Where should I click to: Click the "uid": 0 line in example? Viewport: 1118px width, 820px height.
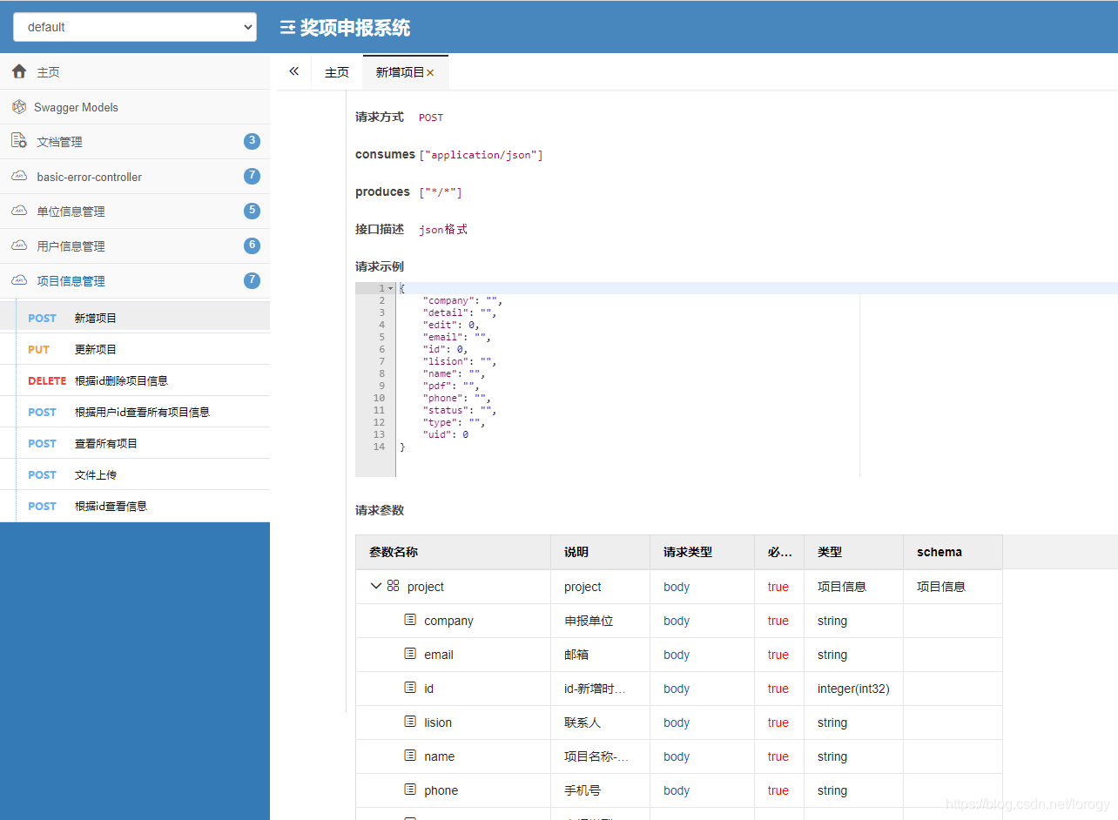(446, 434)
